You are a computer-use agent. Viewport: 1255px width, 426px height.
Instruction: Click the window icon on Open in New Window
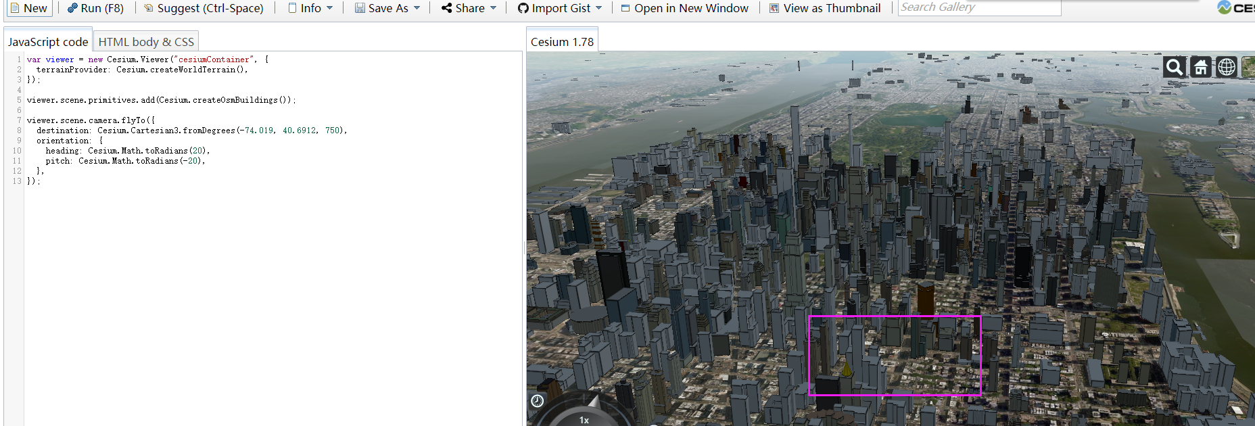[625, 8]
